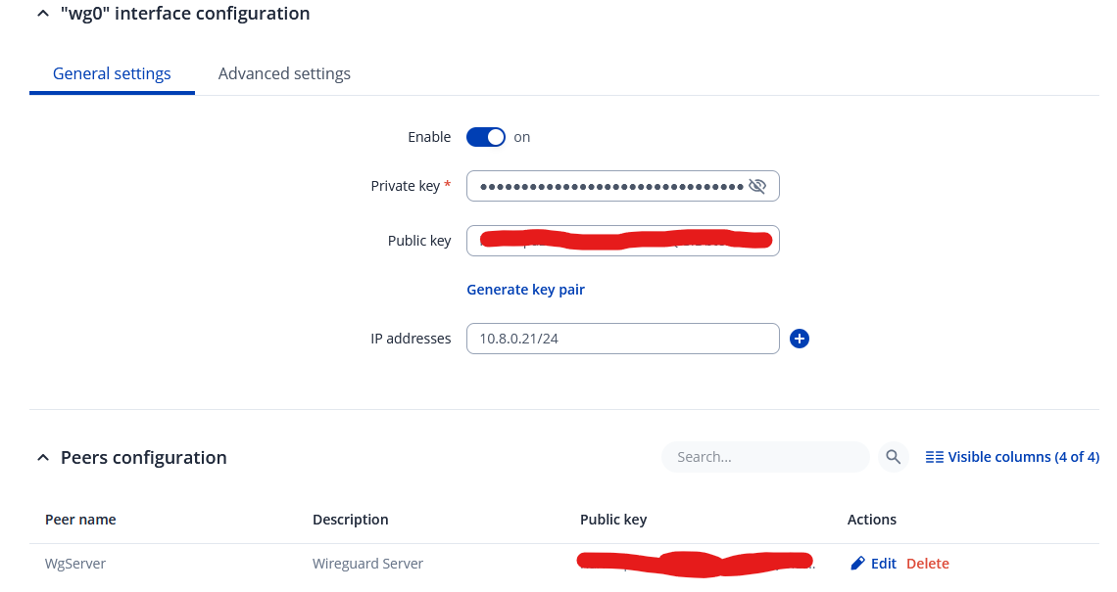This screenshot has width=1117, height=592.
Task: Click the peers Search box
Action: [764, 457]
